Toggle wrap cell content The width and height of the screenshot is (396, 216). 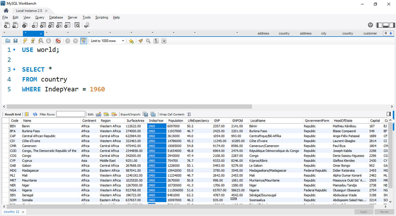click(x=189, y=114)
